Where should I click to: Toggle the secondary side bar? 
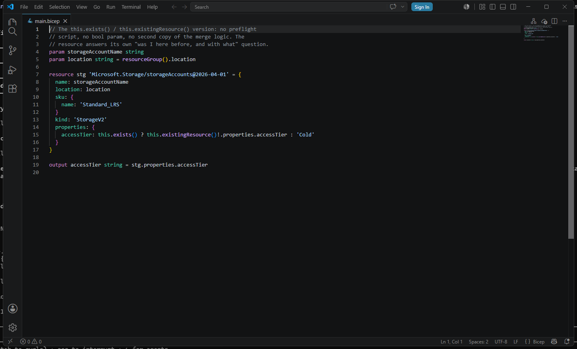[513, 7]
